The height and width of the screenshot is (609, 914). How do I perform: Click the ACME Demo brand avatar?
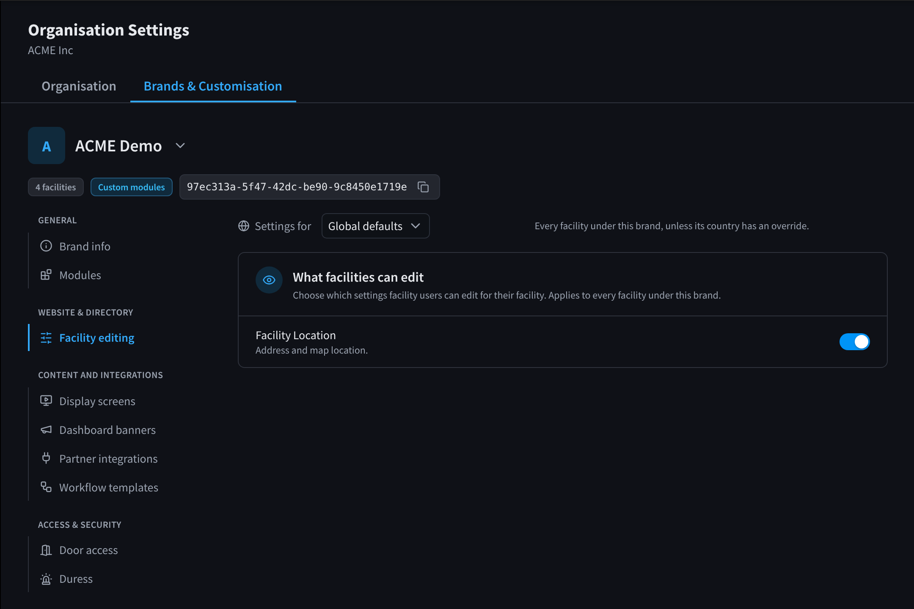tap(47, 145)
